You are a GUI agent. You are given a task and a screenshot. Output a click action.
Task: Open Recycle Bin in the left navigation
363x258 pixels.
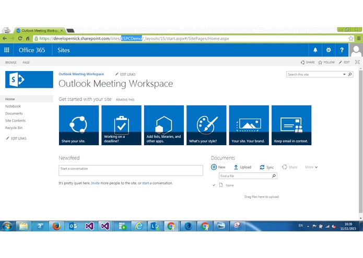point(14,128)
